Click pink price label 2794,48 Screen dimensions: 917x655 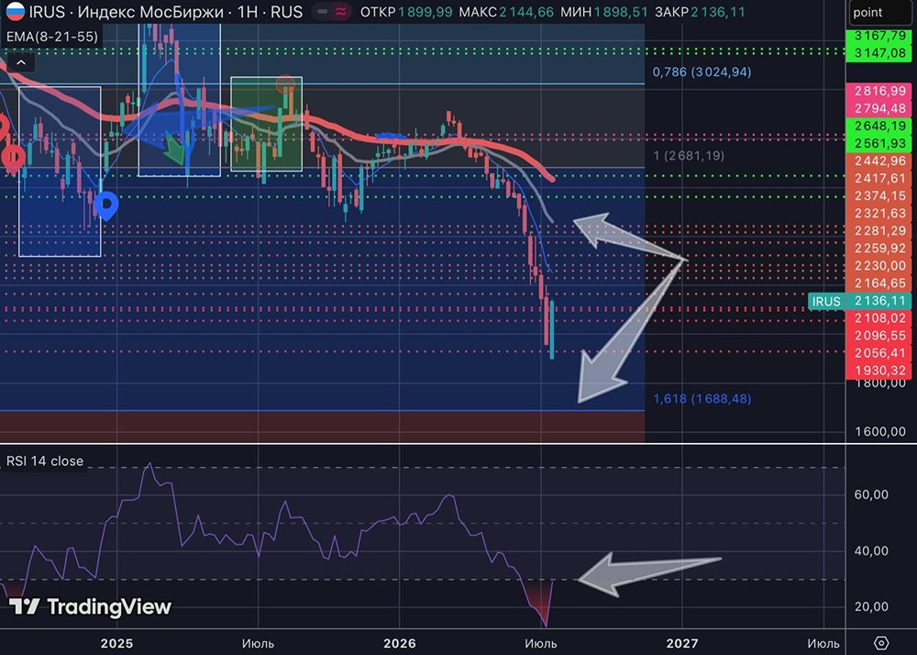click(x=879, y=108)
